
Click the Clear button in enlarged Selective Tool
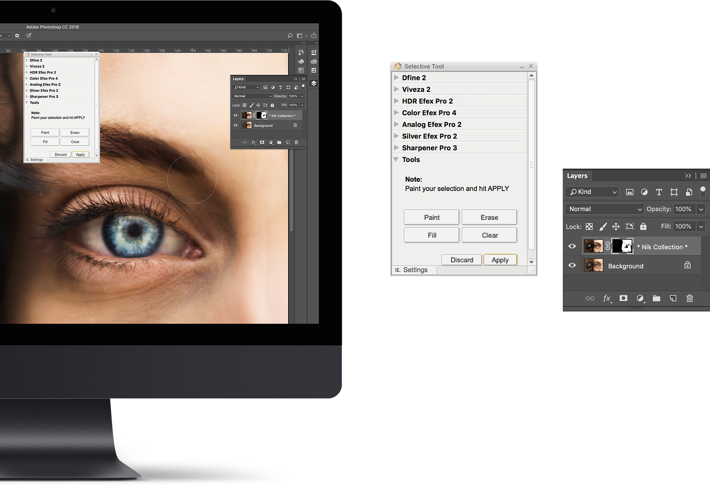click(489, 235)
